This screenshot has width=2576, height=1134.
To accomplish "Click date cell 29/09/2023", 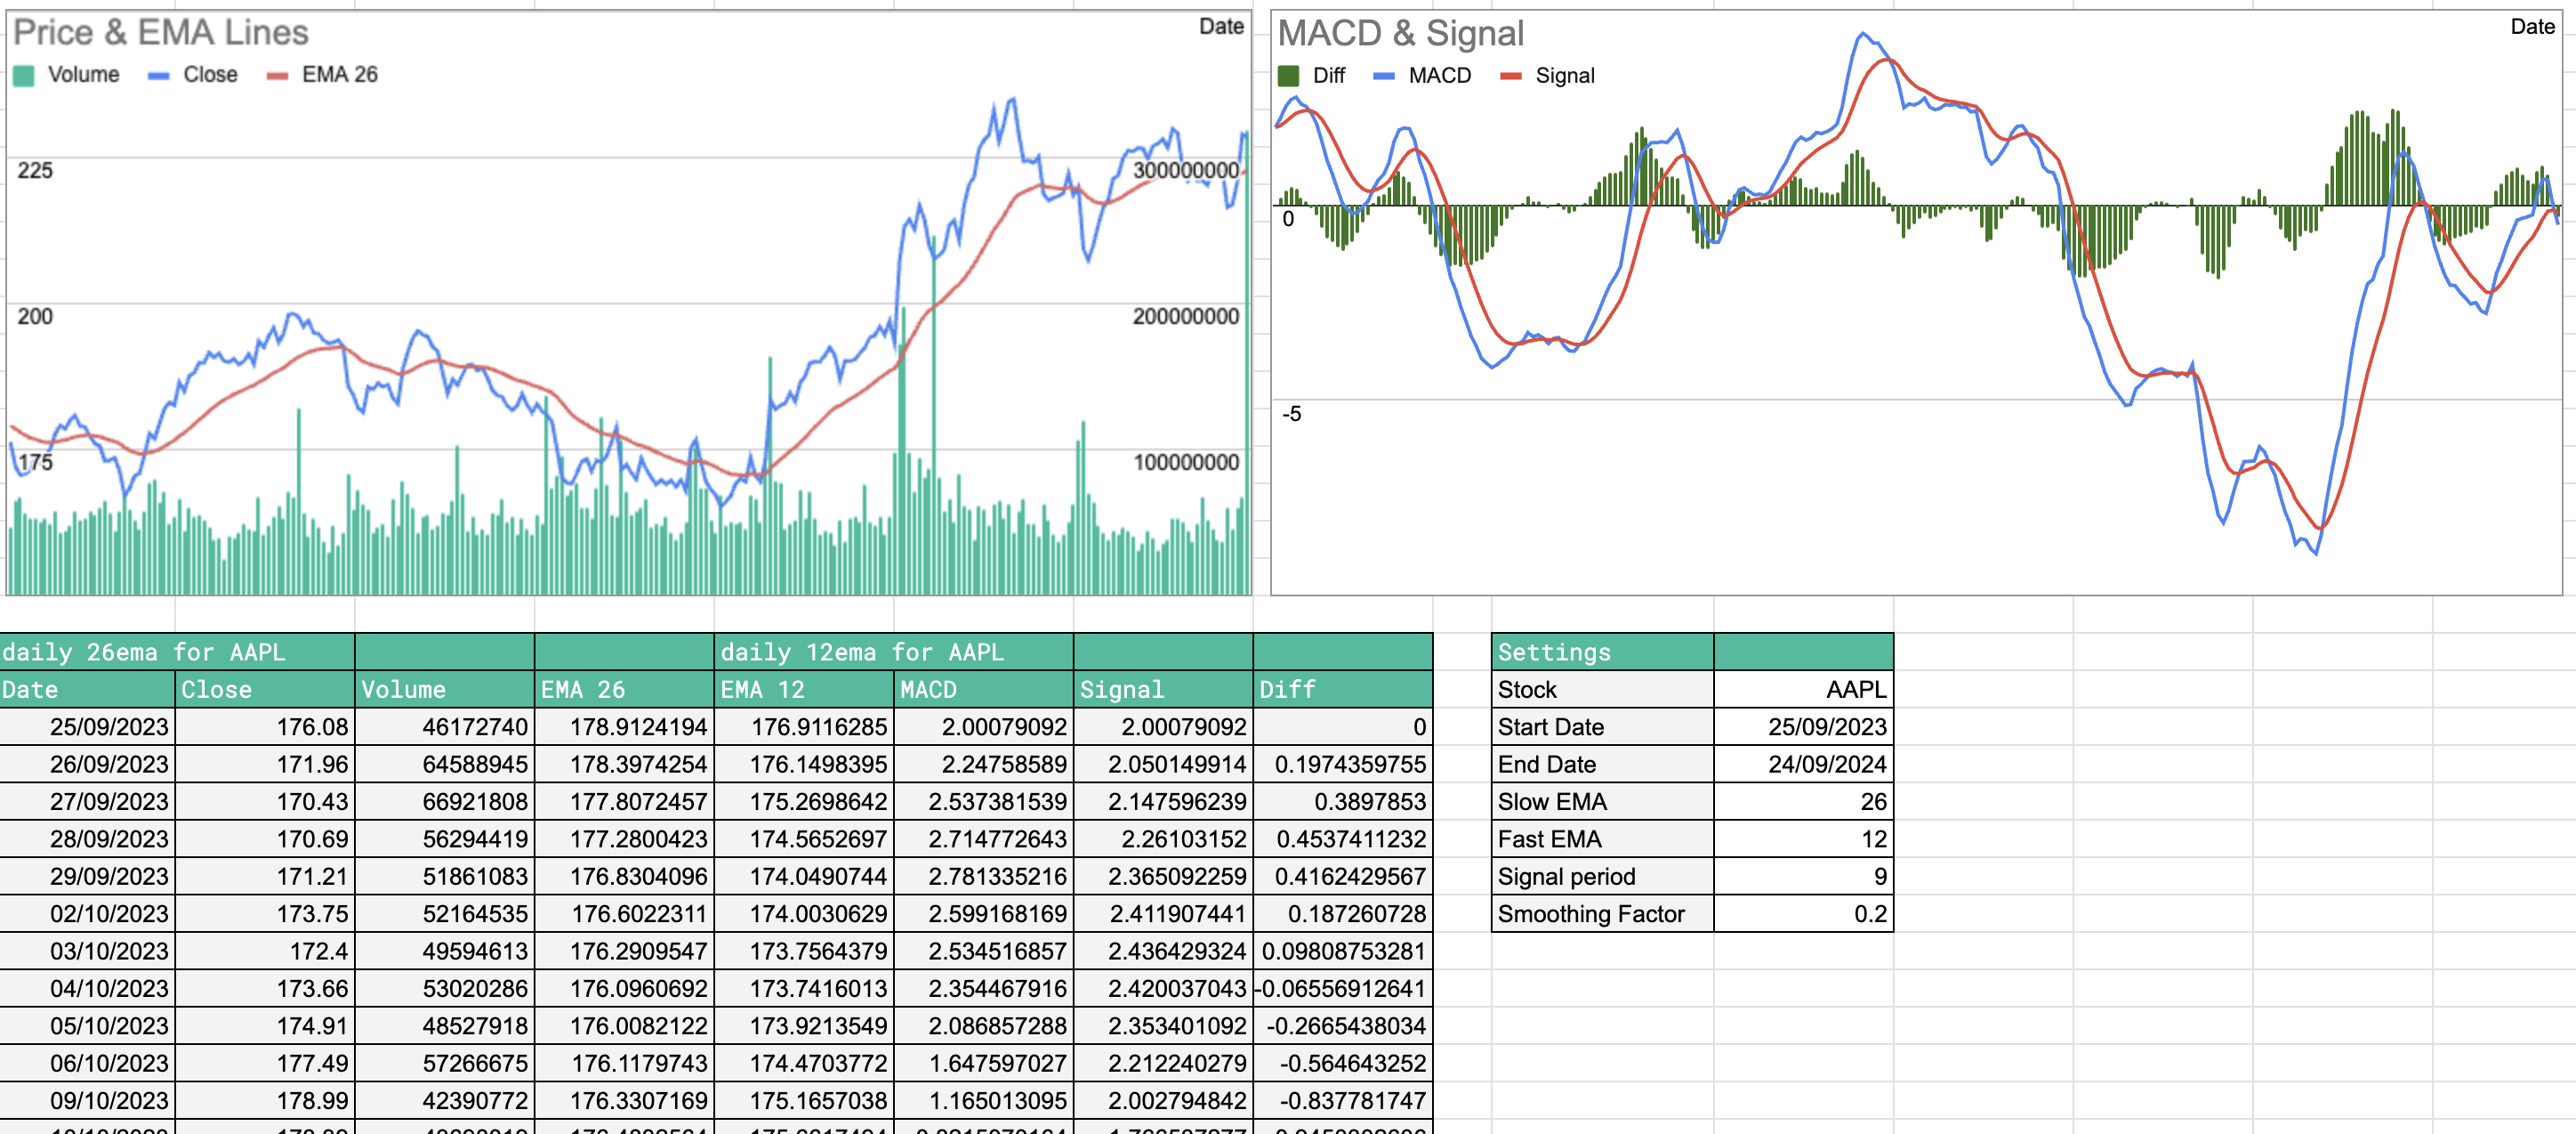I will click(87, 877).
